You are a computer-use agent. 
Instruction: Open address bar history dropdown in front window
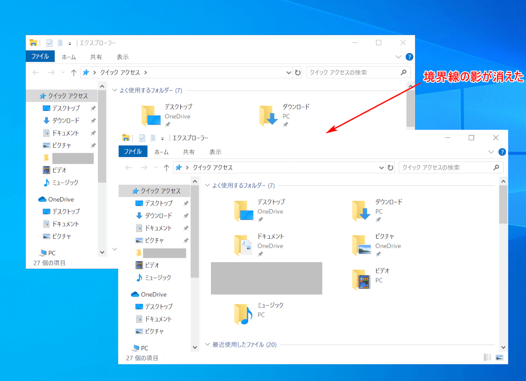coord(381,168)
